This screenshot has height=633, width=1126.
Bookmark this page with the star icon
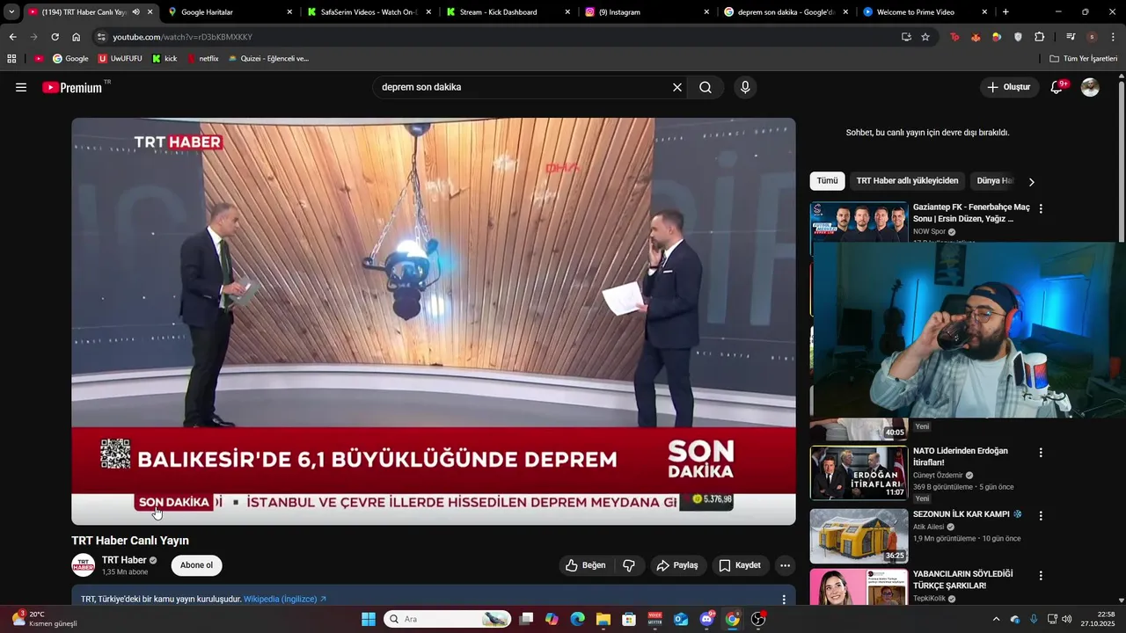(x=925, y=37)
